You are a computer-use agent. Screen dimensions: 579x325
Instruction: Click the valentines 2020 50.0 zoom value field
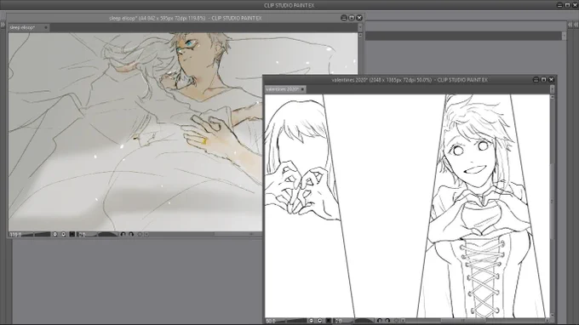pyautogui.click(x=271, y=321)
